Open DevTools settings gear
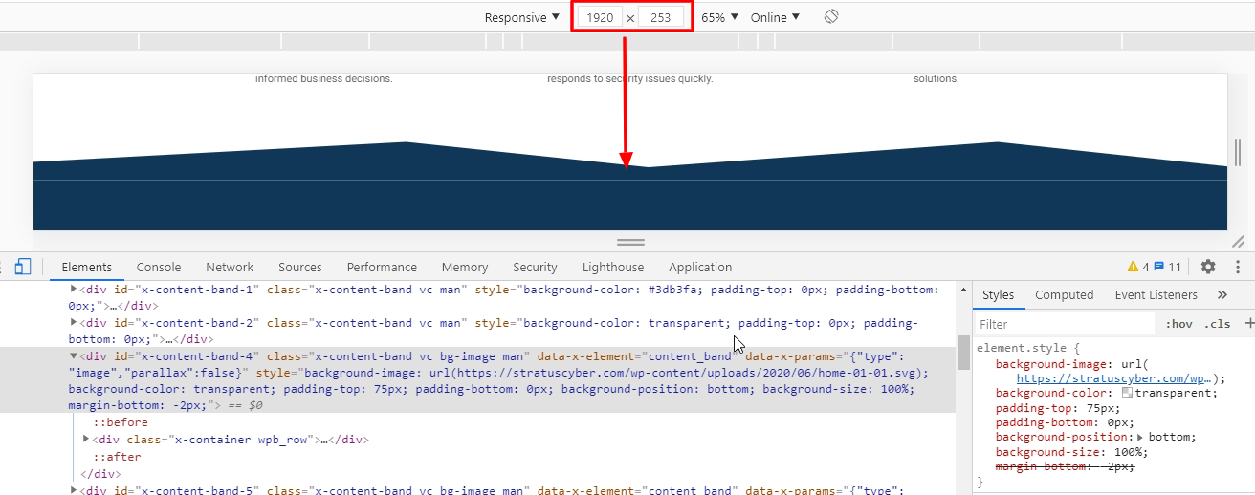Image resolution: width=1255 pixels, height=495 pixels. point(1208,267)
